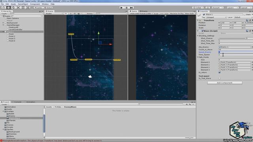The height and width of the screenshot is (142, 253).
Task: Toggle Mute Audio in Game view
Action: point(189,13)
